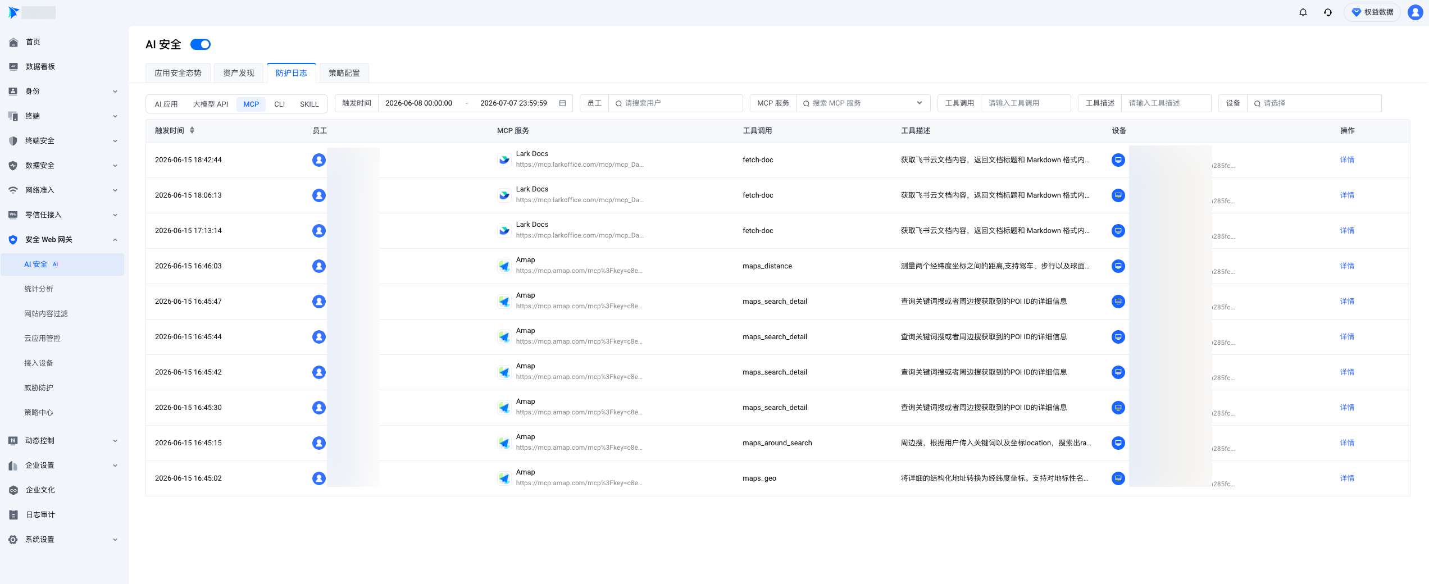Screen dimensions: 1429x584
Task: Open 详情 for the 18:42:44 log entry
Action: click(x=1347, y=160)
